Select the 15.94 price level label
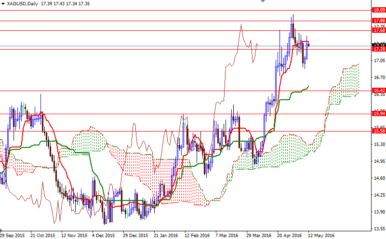The width and height of the screenshot is (386, 239). (379, 113)
